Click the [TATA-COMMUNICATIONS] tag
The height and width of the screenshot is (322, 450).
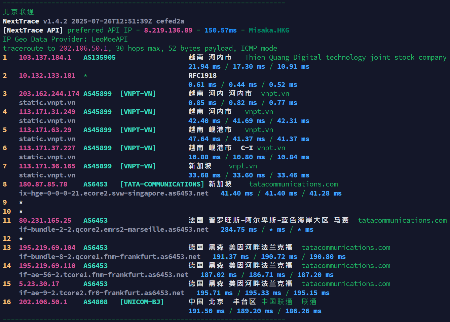162,184
